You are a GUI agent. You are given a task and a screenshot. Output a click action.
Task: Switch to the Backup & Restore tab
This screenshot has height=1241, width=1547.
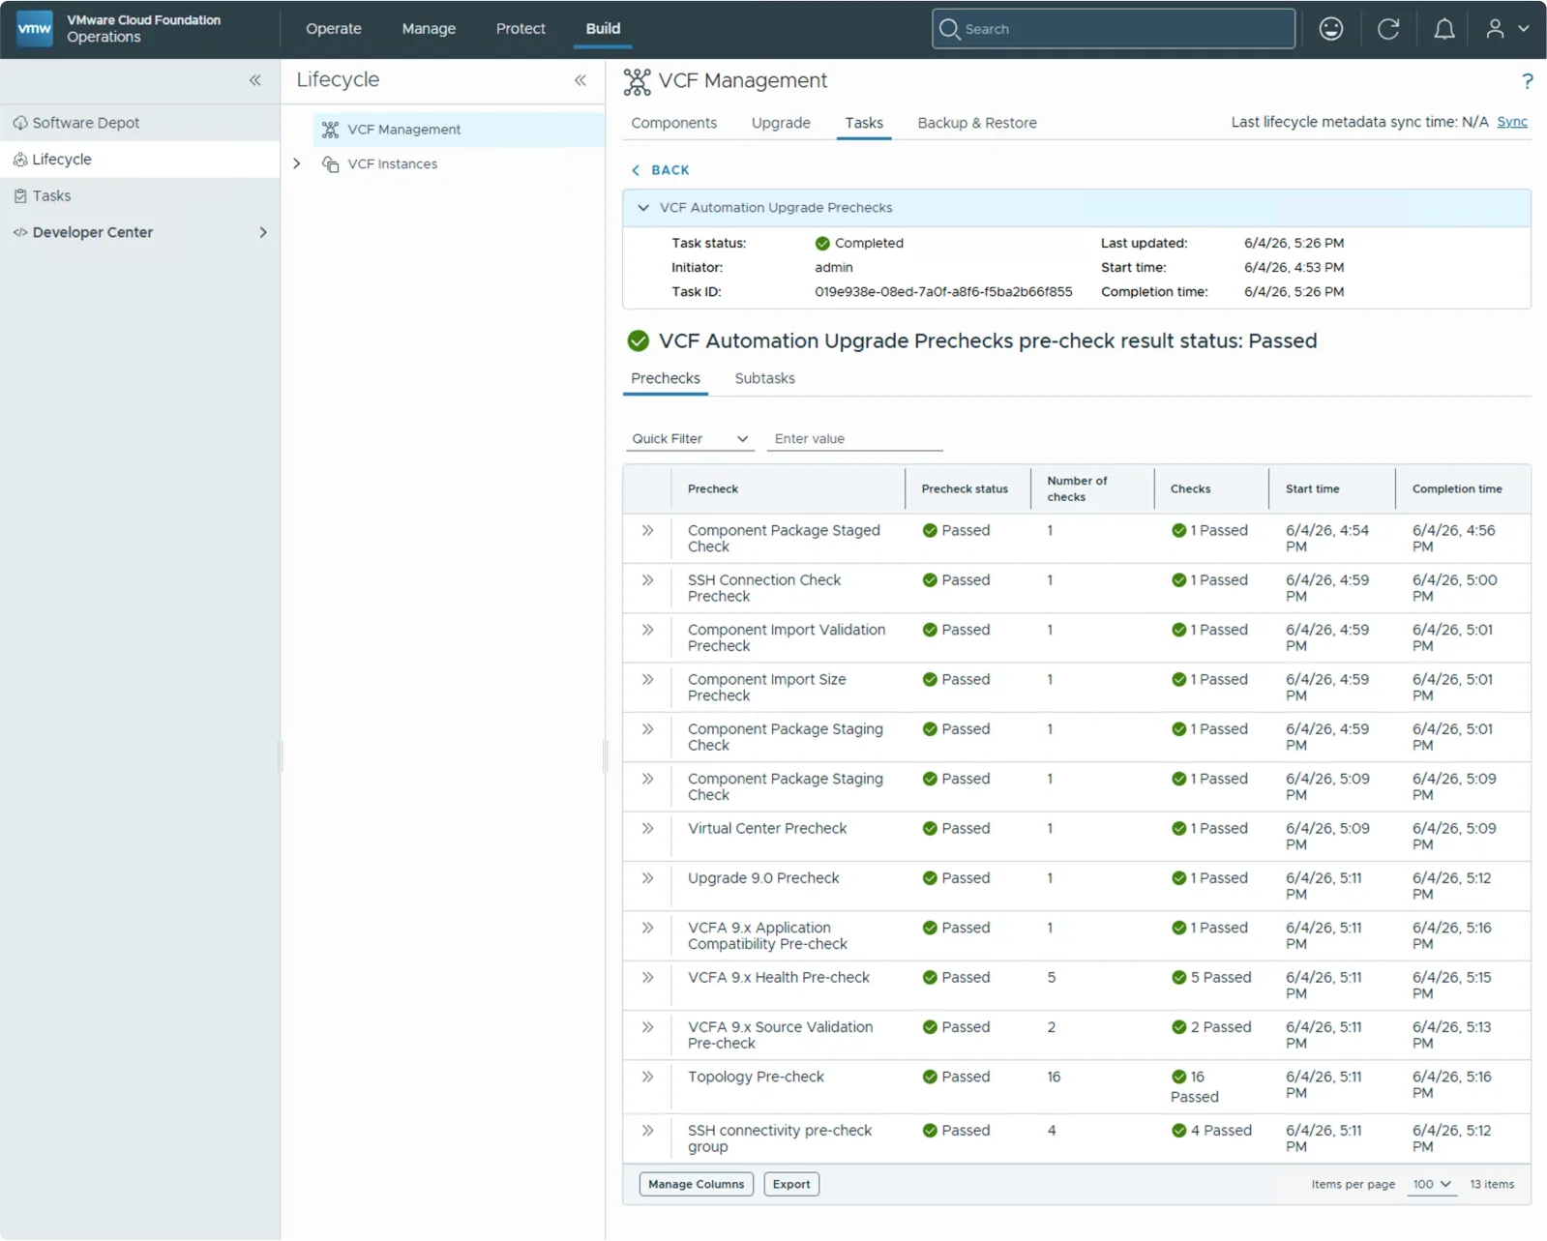977,123
